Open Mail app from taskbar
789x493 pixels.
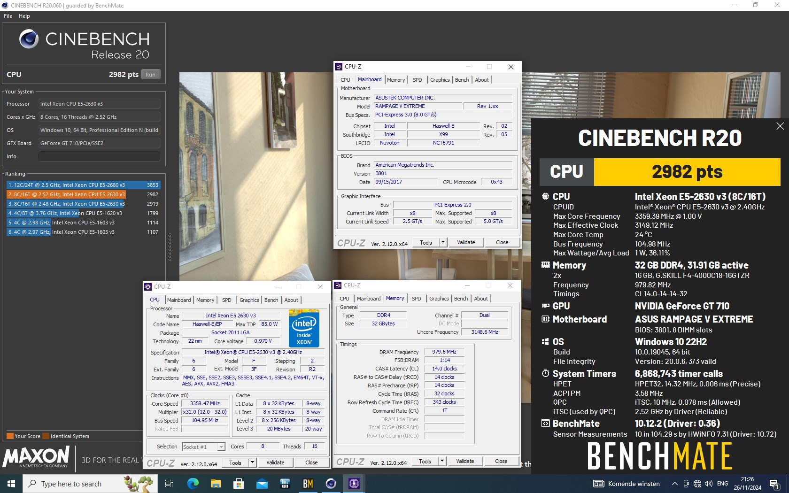262,484
